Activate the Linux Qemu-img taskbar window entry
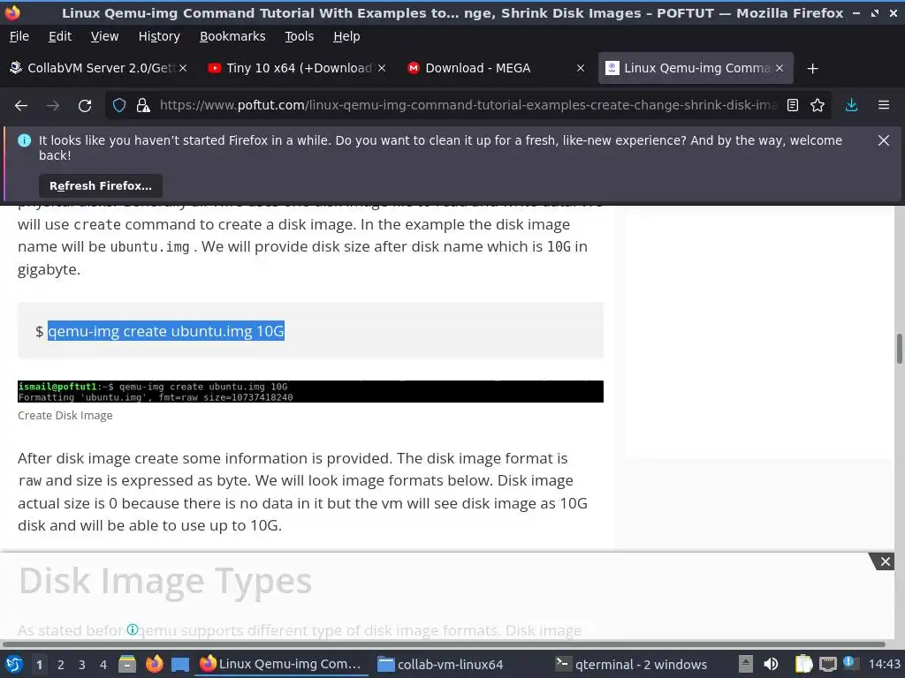Image resolution: width=905 pixels, height=678 pixels. coord(282,664)
